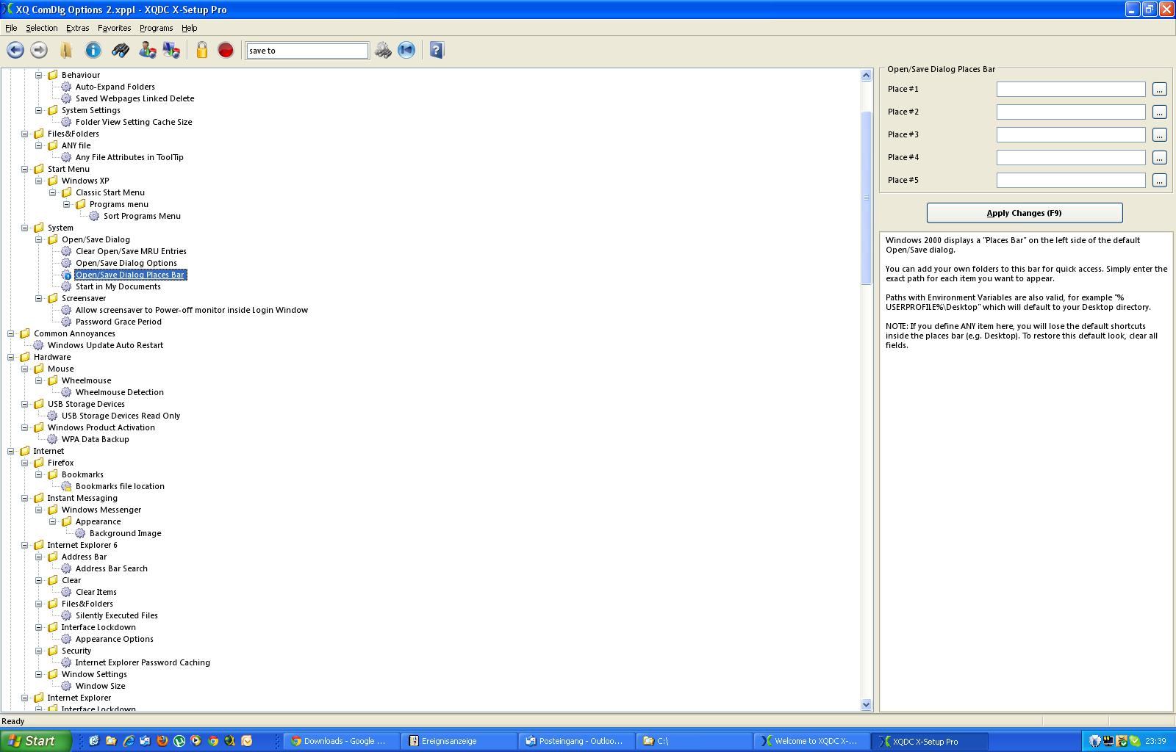
Task: Click the blue information toolbar icon
Action: [93, 50]
